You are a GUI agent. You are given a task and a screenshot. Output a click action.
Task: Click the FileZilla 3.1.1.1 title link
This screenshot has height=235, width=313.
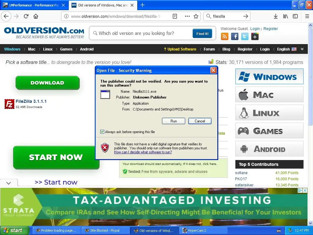(31, 101)
